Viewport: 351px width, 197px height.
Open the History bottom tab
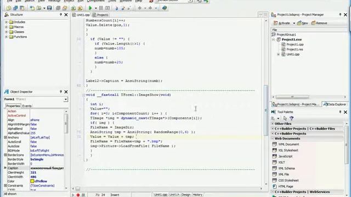point(197,195)
